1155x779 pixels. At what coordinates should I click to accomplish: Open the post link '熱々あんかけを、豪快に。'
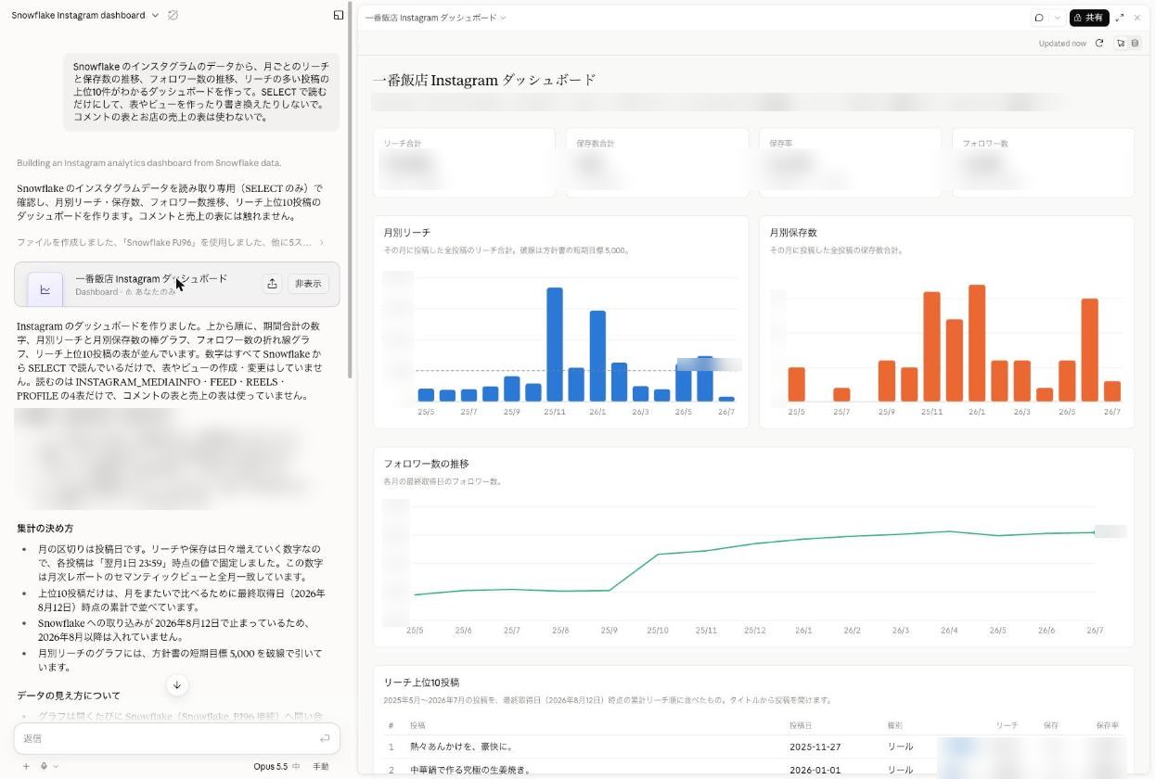pyautogui.click(x=461, y=747)
